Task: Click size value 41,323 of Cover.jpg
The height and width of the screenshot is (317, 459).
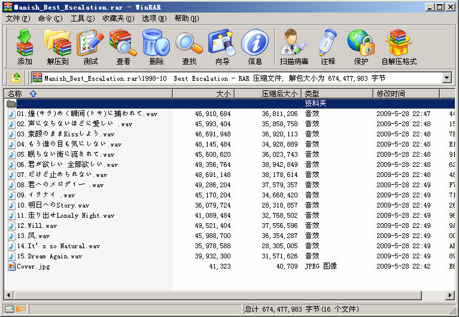Action: tap(220, 266)
